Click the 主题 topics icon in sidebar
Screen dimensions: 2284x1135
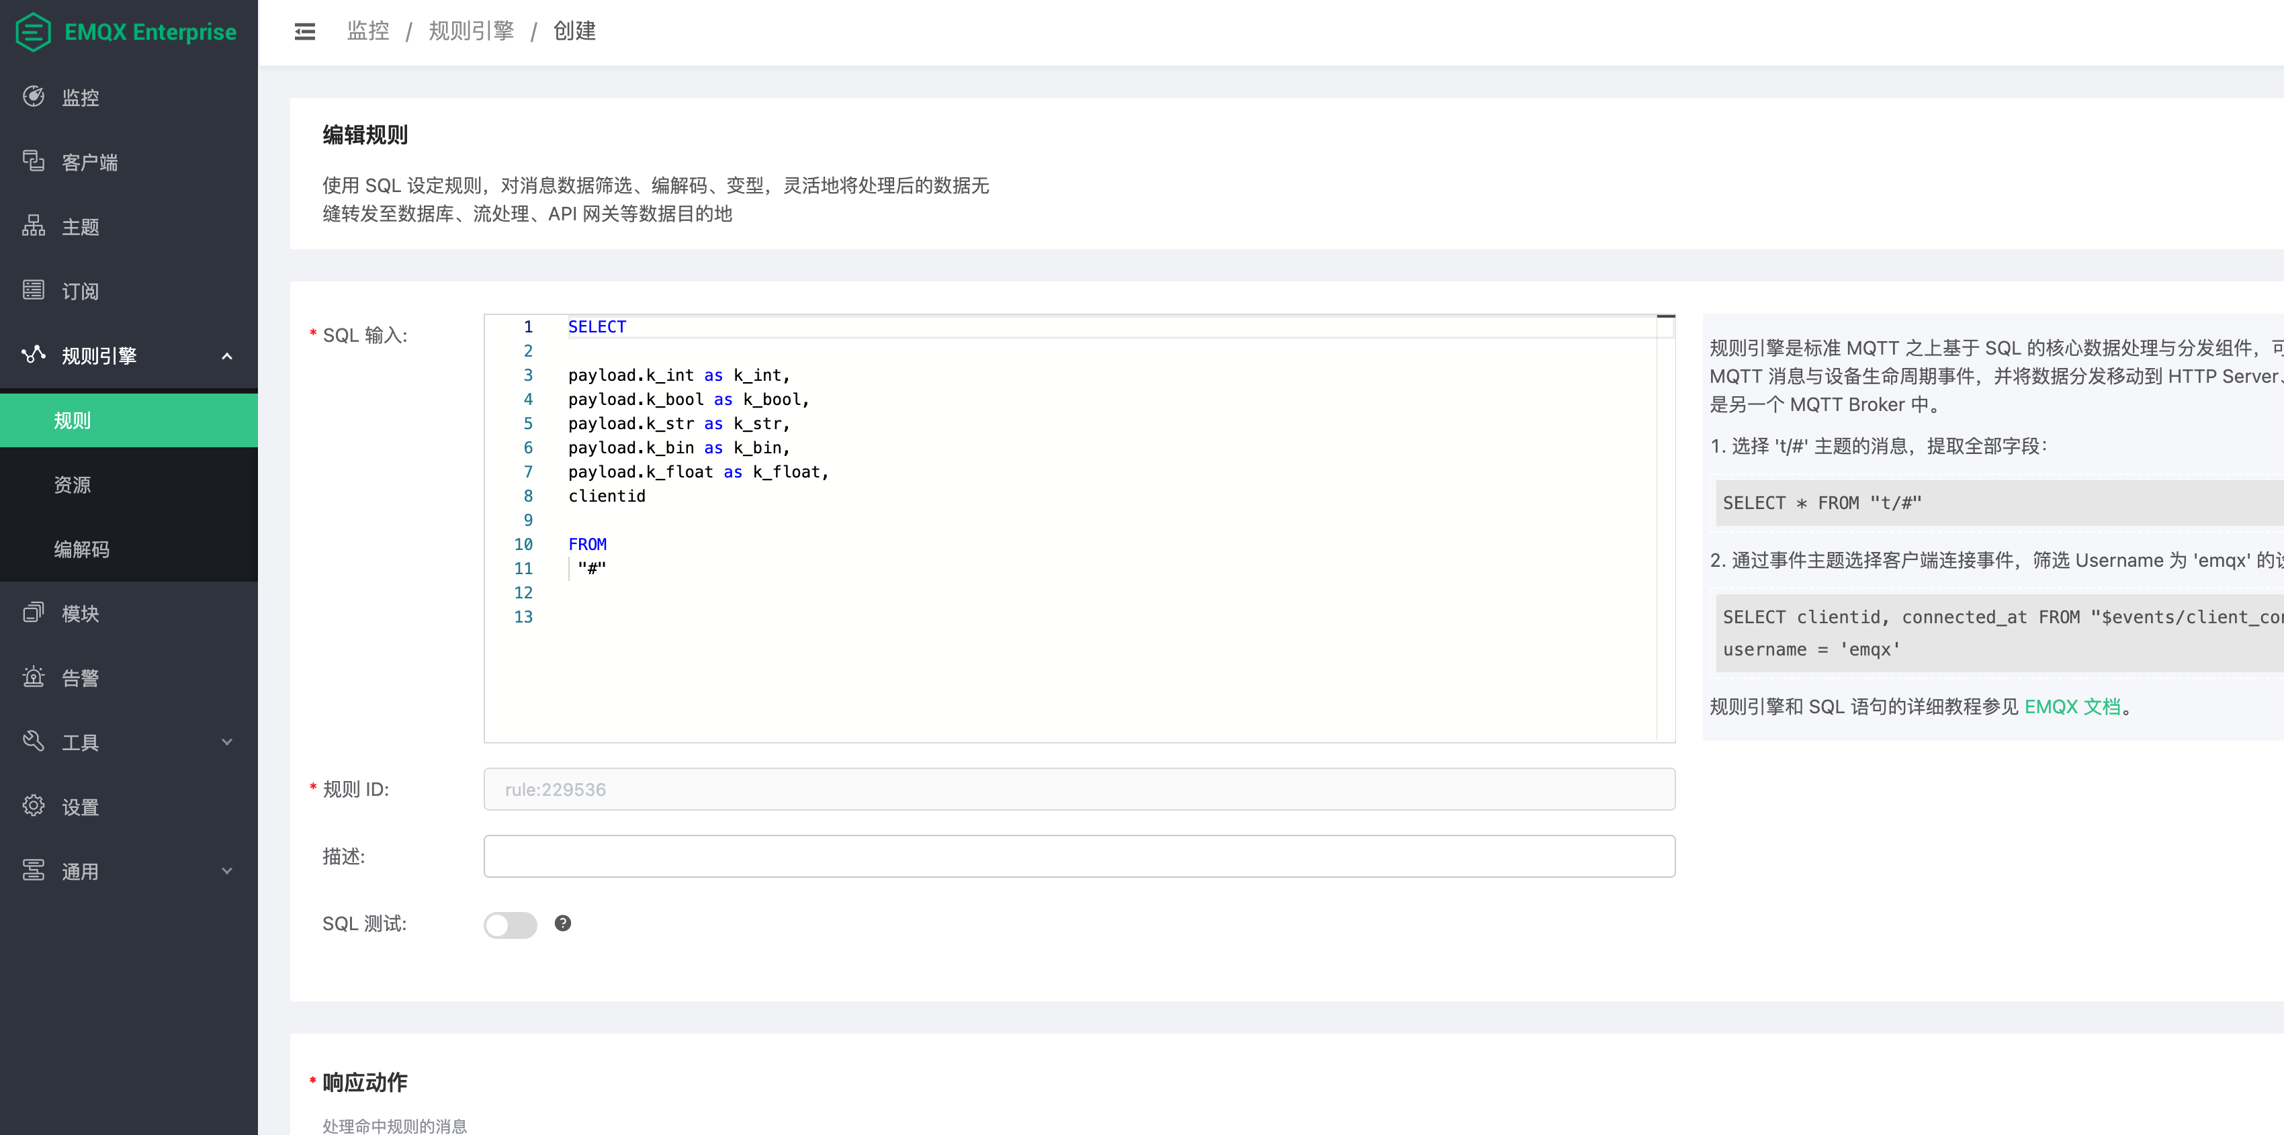(x=34, y=226)
